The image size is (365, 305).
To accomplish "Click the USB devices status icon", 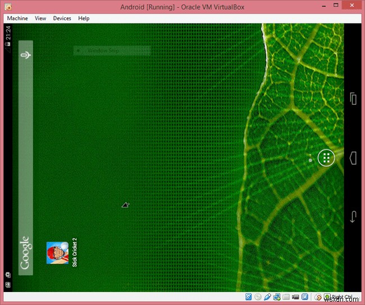I will click(x=267, y=297).
